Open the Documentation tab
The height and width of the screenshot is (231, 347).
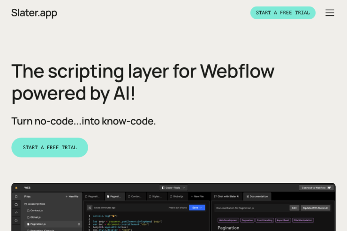coord(257,196)
